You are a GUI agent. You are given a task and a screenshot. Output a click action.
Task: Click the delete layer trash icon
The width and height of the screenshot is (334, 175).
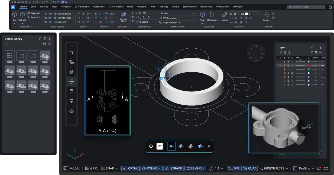click(285, 52)
